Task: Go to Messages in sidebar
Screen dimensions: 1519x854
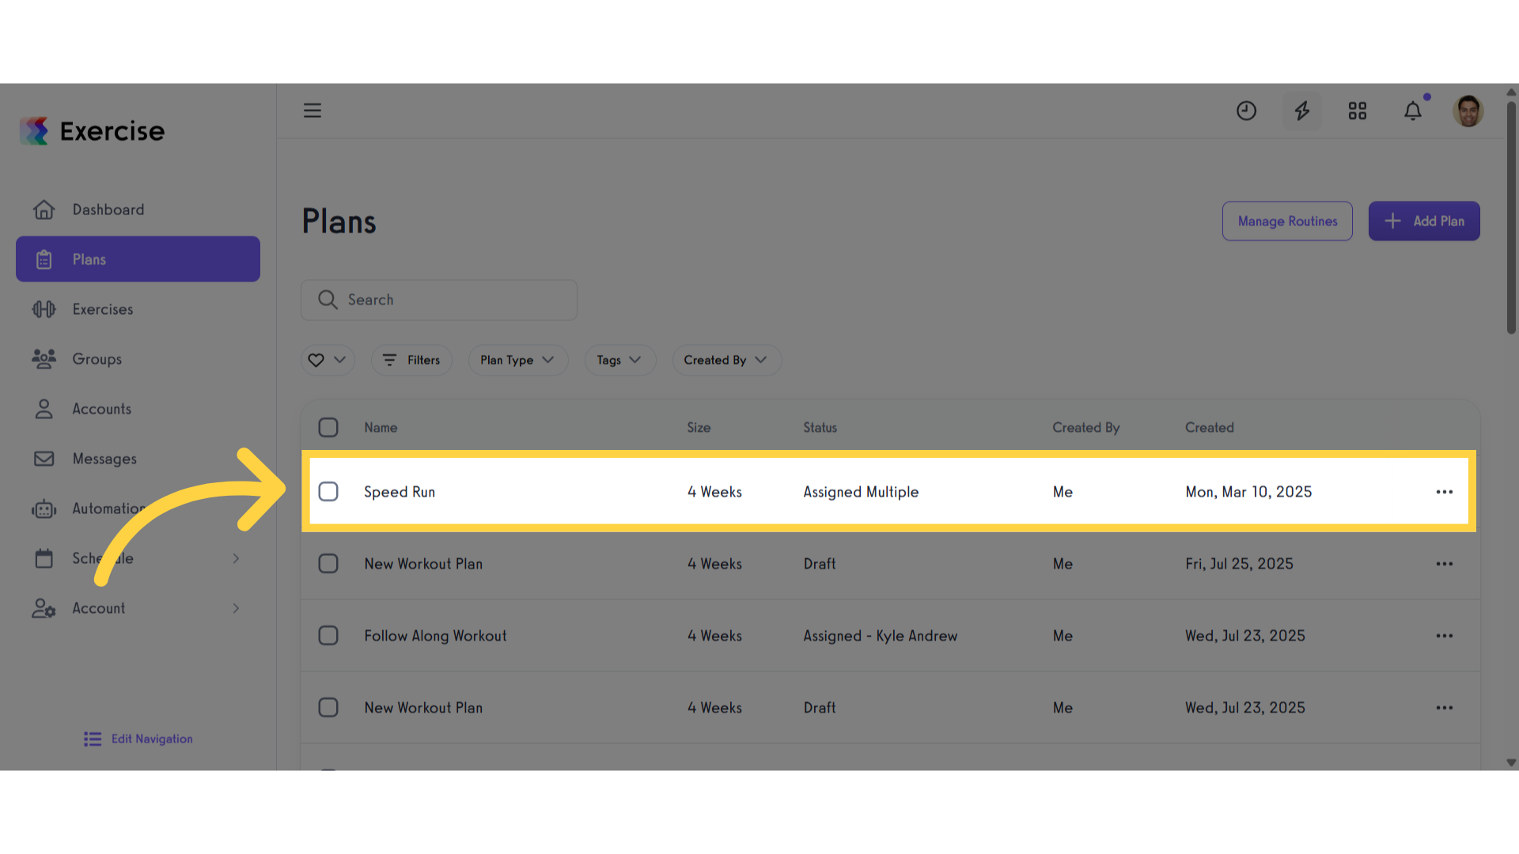Action: (138, 459)
